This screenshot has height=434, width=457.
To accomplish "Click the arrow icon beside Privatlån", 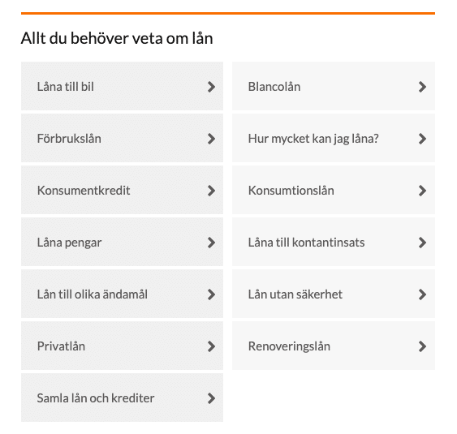I will 211,346.
